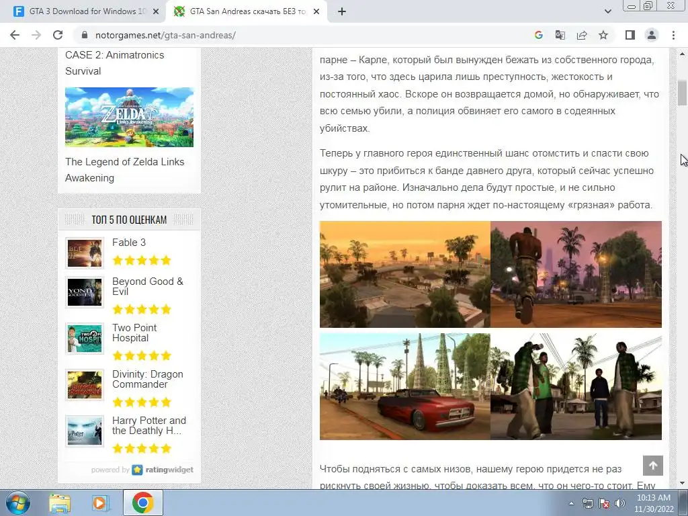Open Divinity: Dragon Commander link

147,379
